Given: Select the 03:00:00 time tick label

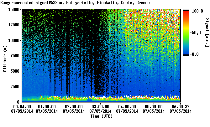Looking at the screenshot, I should [102, 107].
